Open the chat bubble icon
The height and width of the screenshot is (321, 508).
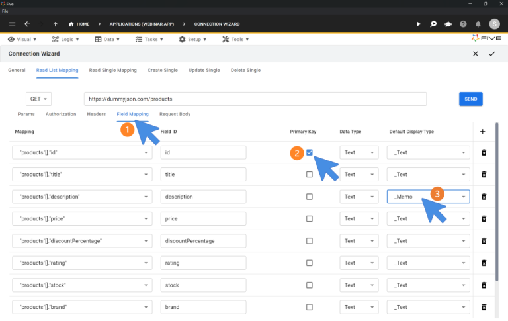point(448,24)
